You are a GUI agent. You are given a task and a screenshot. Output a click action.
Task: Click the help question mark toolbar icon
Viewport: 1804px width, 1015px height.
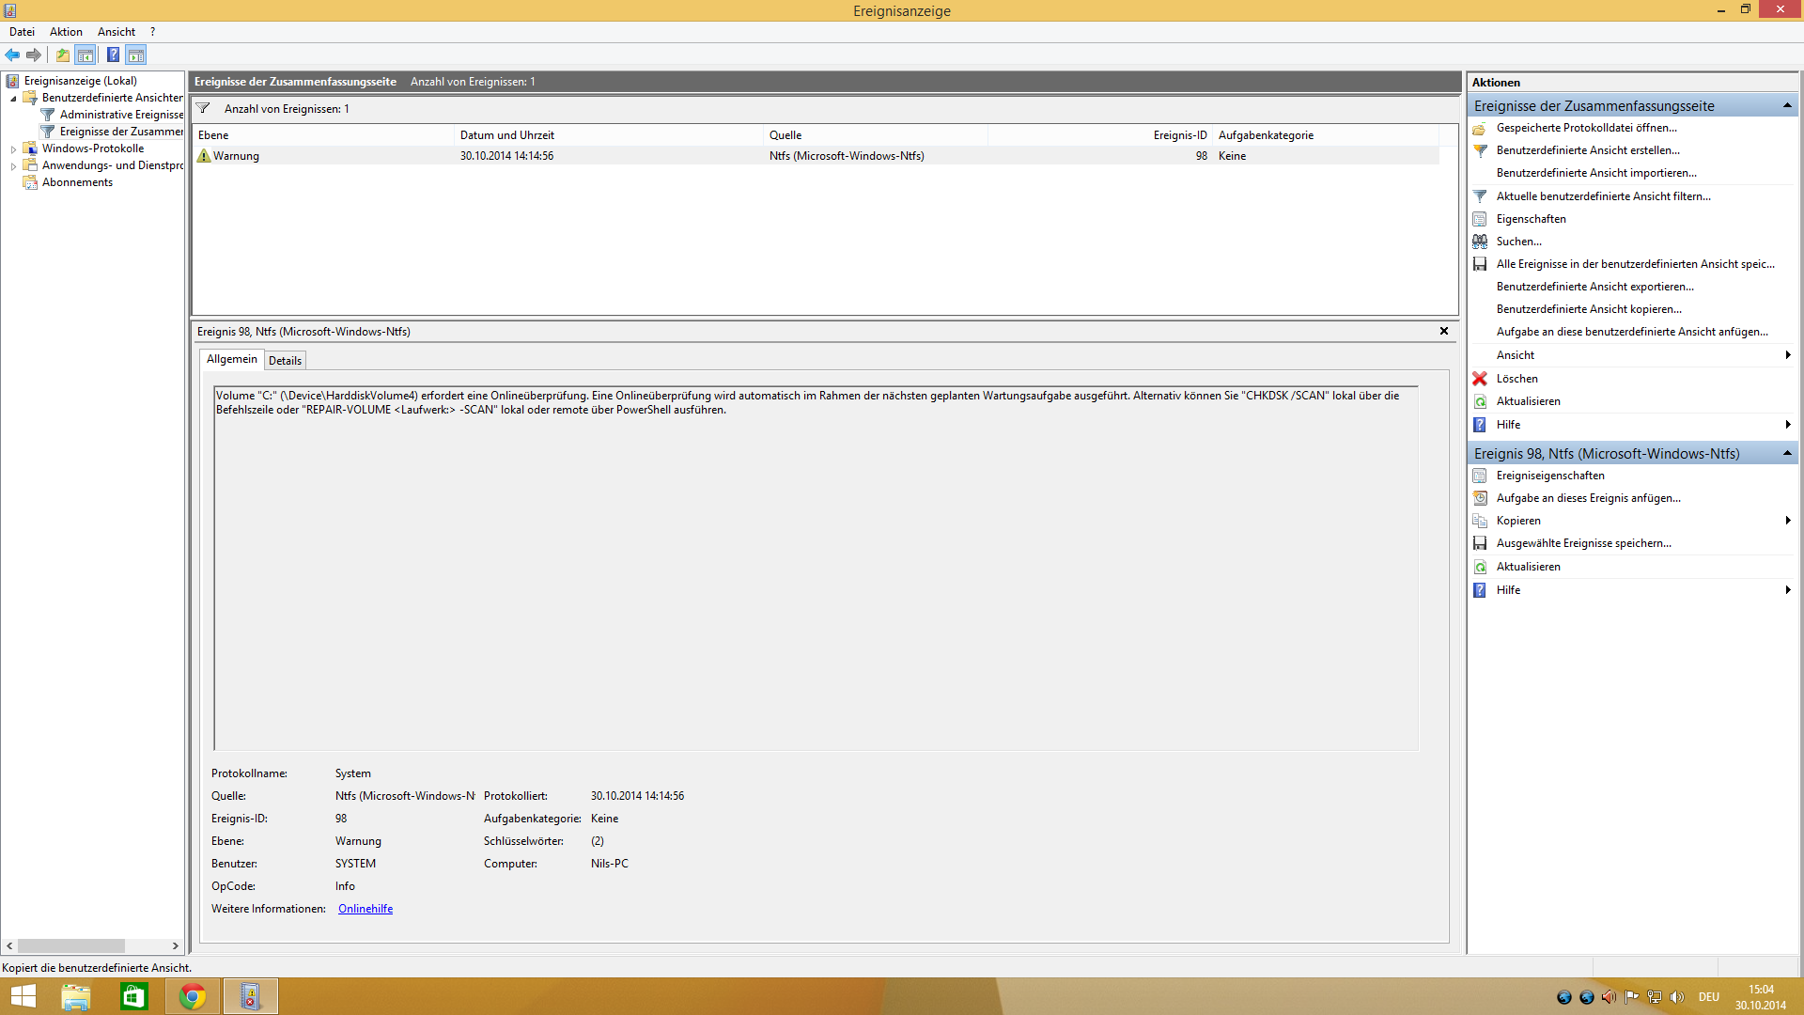[x=113, y=55]
